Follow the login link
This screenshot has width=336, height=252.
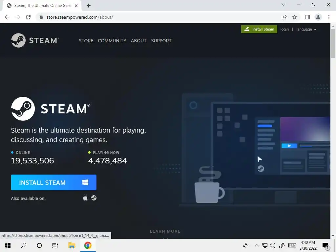[x=284, y=29]
